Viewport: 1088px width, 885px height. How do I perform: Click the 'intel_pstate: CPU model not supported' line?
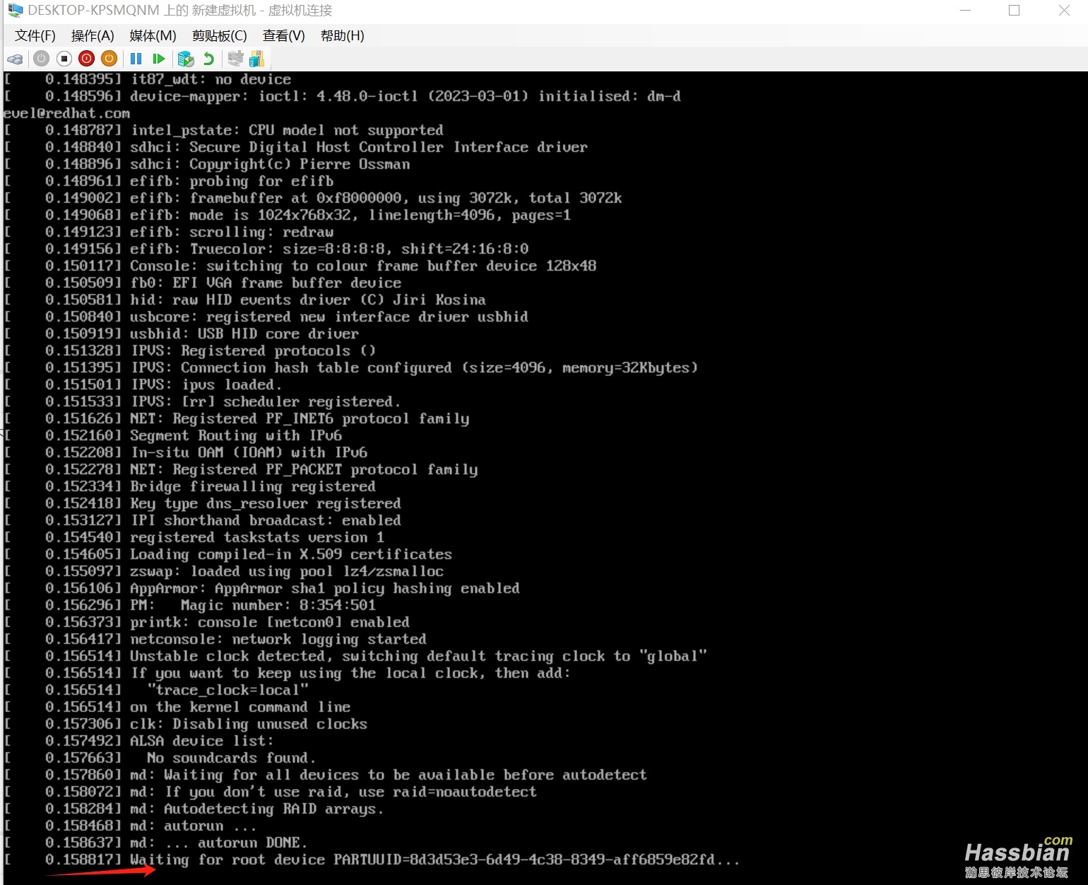click(x=224, y=131)
